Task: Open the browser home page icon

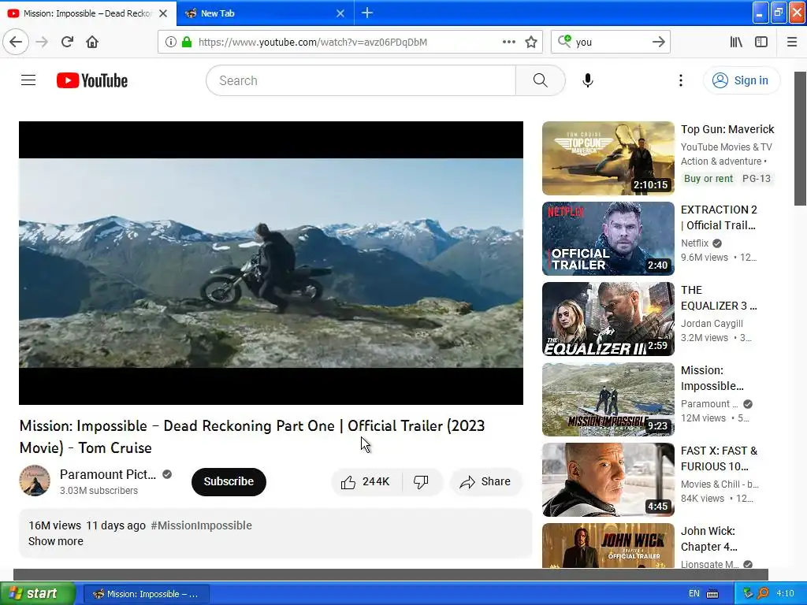Action: pos(92,42)
